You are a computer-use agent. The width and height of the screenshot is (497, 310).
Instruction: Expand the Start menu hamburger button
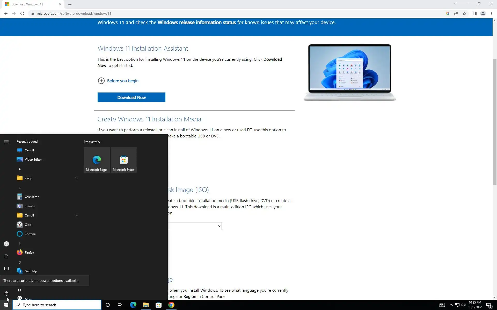[6, 142]
